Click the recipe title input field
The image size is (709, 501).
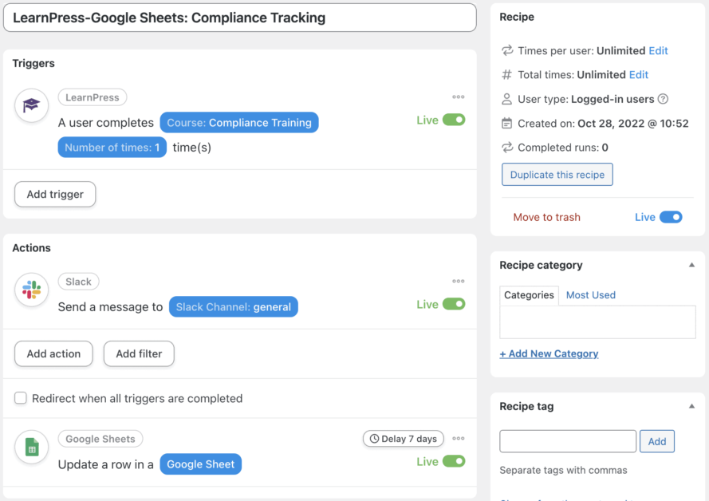pos(239,18)
